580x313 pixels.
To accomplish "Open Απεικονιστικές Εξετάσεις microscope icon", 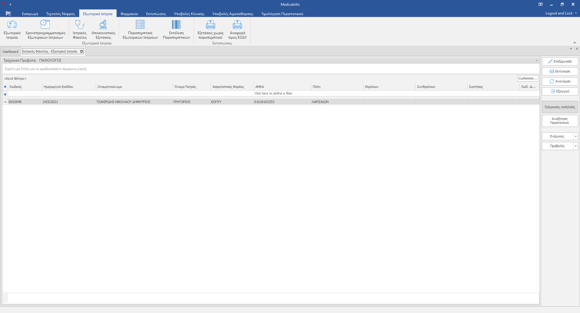I will point(103,25).
